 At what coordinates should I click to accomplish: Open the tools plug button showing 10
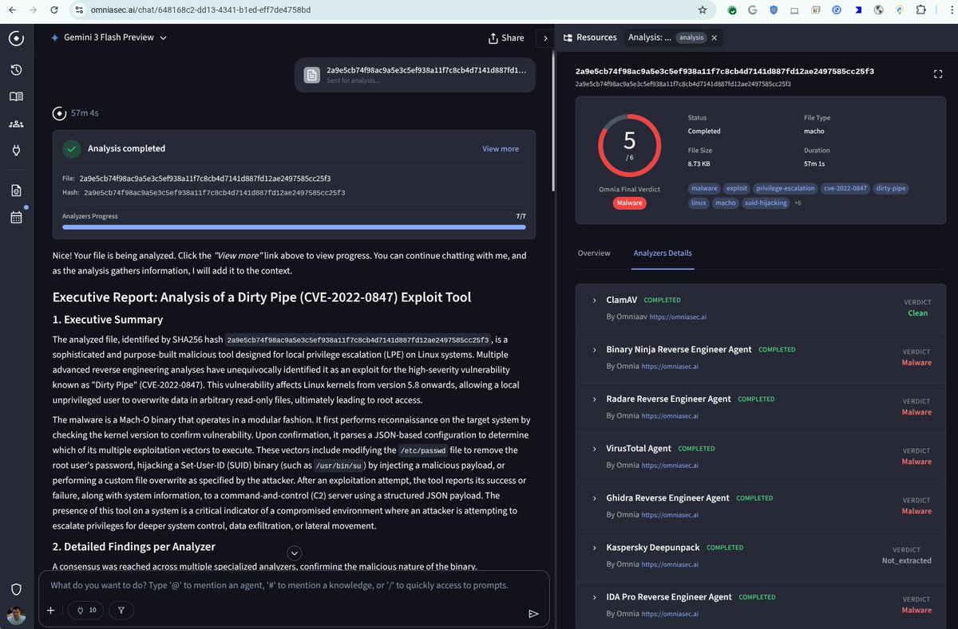click(85, 611)
